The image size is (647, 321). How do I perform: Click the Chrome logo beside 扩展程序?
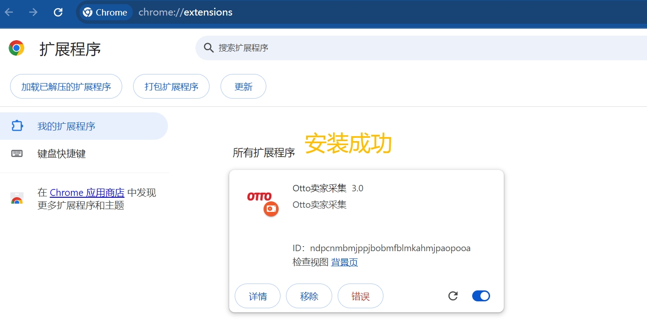pos(16,48)
